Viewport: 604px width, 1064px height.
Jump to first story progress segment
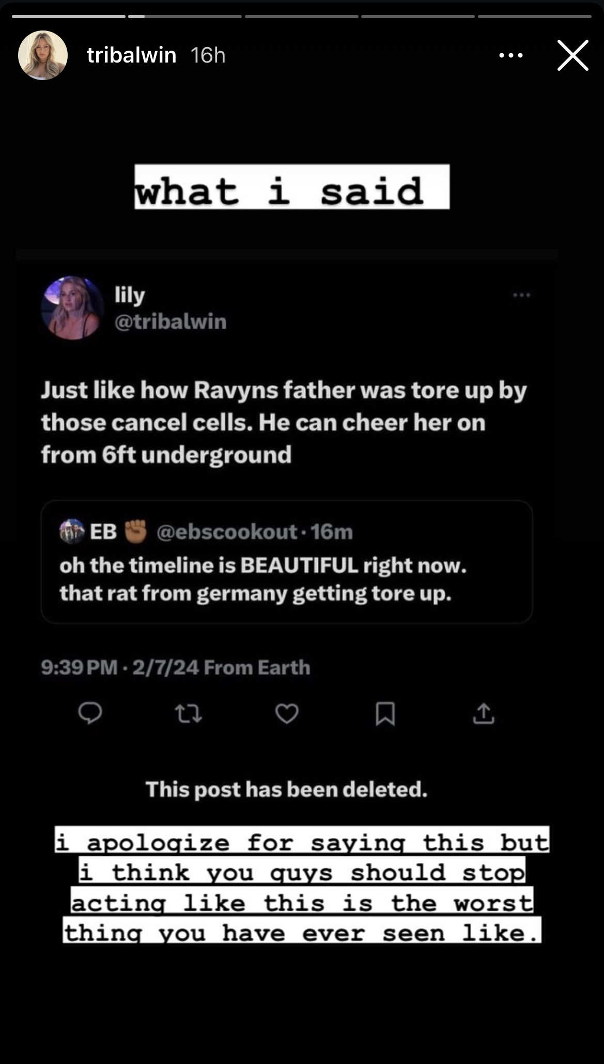click(69, 17)
